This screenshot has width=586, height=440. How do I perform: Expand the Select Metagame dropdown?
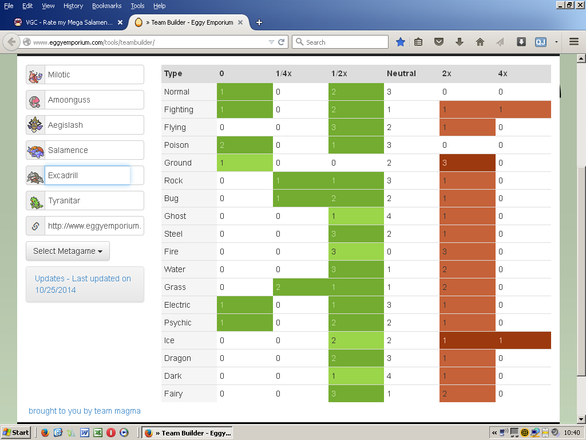click(68, 251)
